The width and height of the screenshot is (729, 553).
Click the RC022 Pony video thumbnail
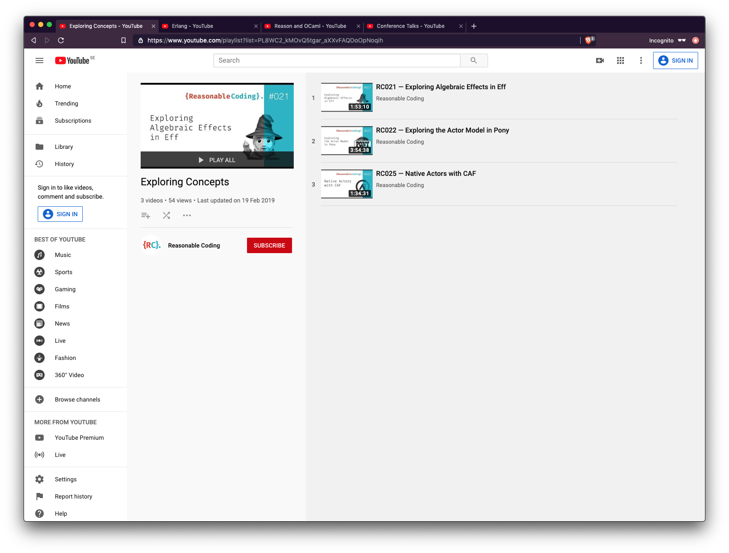(x=346, y=141)
